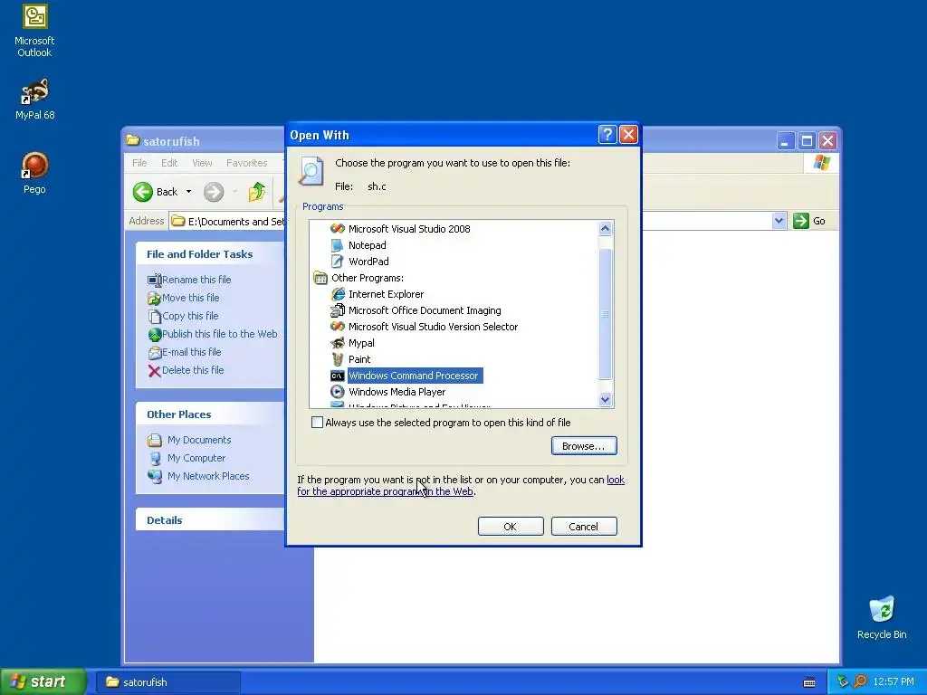This screenshot has height=695, width=927.
Task: Click the Browse... button
Action: point(584,445)
